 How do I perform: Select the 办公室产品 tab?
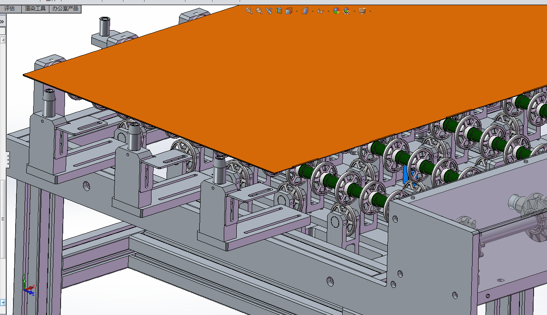click(65, 8)
